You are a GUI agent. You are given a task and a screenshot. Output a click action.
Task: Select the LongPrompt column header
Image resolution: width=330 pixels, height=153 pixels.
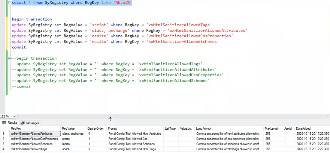click(x=229, y=128)
